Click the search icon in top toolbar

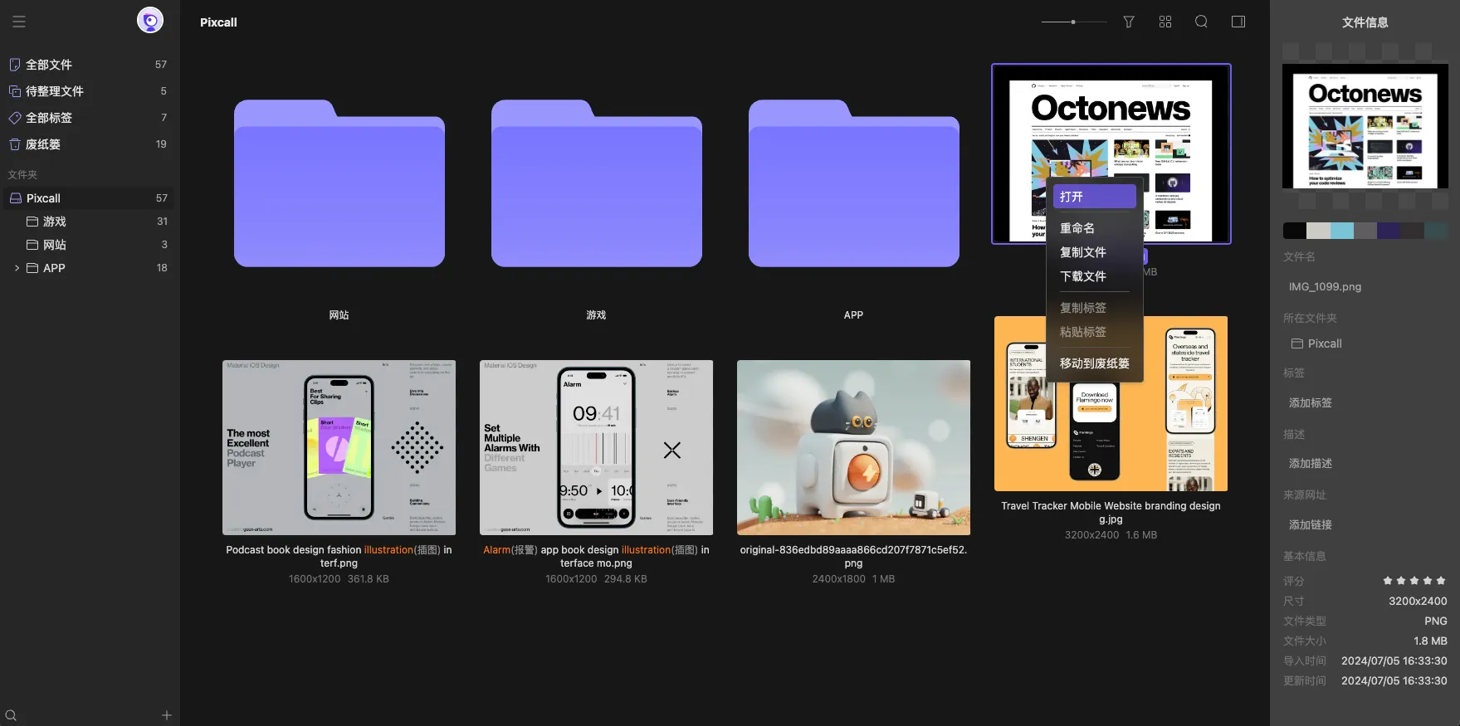(x=1201, y=22)
